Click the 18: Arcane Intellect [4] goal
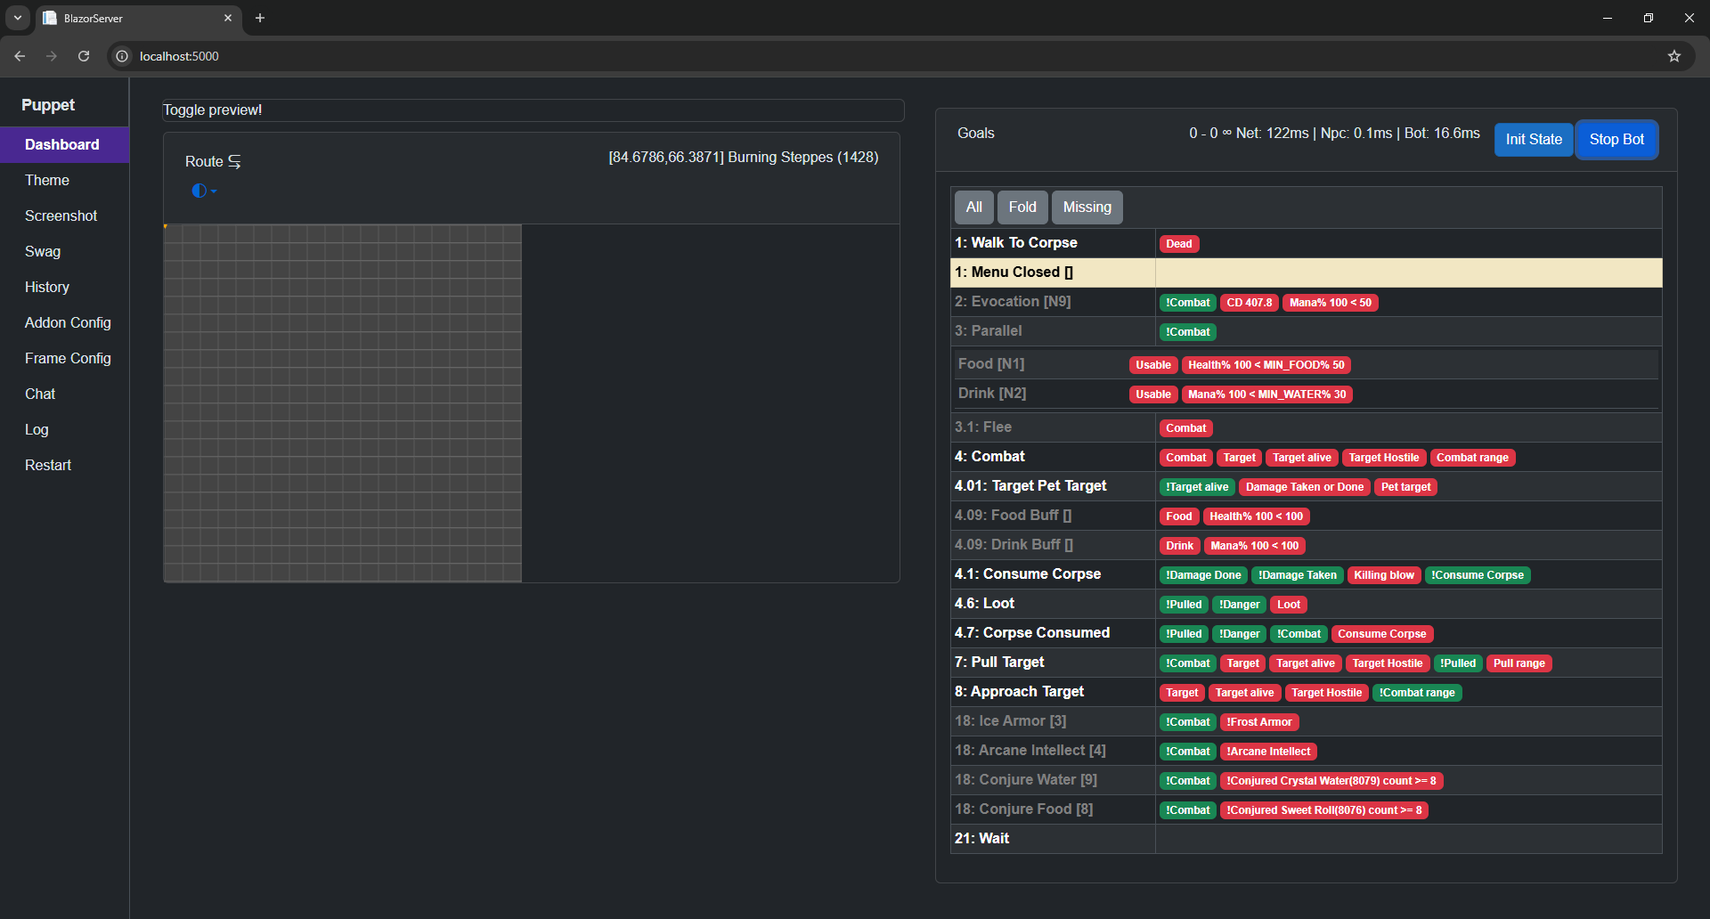The width and height of the screenshot is (1710, 919). (x=1030, y=750)
